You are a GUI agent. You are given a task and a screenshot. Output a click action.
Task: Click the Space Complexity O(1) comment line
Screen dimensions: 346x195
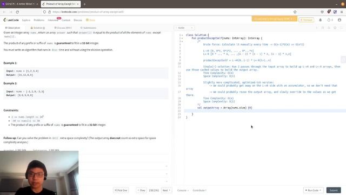click(219, 101)
